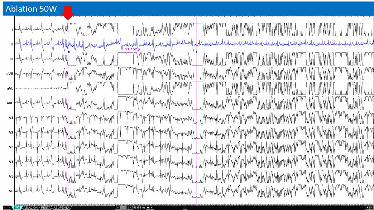Select the blue lead II channel label
Screen dimensions: 374x210
pyautogui.click(x=12, y=44)
